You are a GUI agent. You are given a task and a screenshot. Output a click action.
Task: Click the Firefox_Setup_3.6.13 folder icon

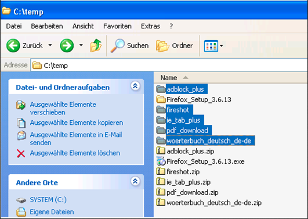tap(161, 99)
